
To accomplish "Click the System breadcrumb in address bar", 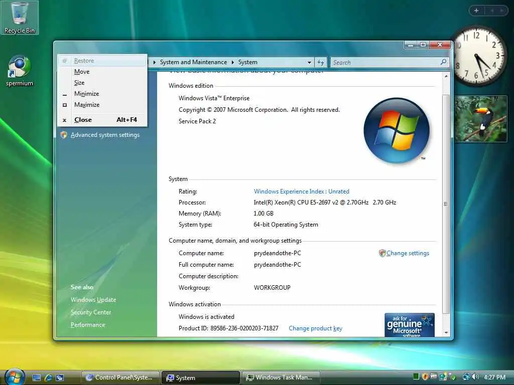I will click(x=247, y=62).
